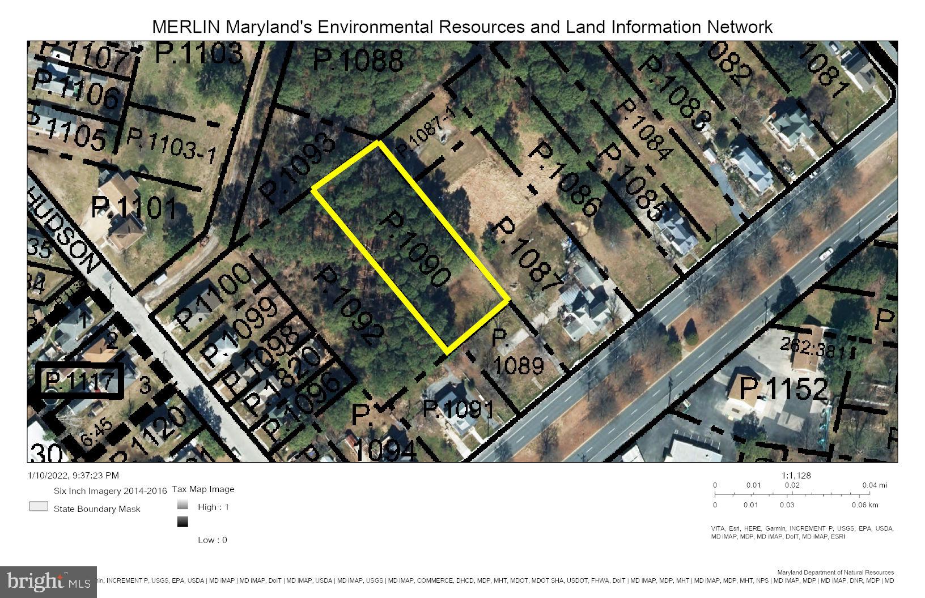Select parcel P.1088 label at top
This screenshot has height=598, width=925.
click(x=358, y=61)
